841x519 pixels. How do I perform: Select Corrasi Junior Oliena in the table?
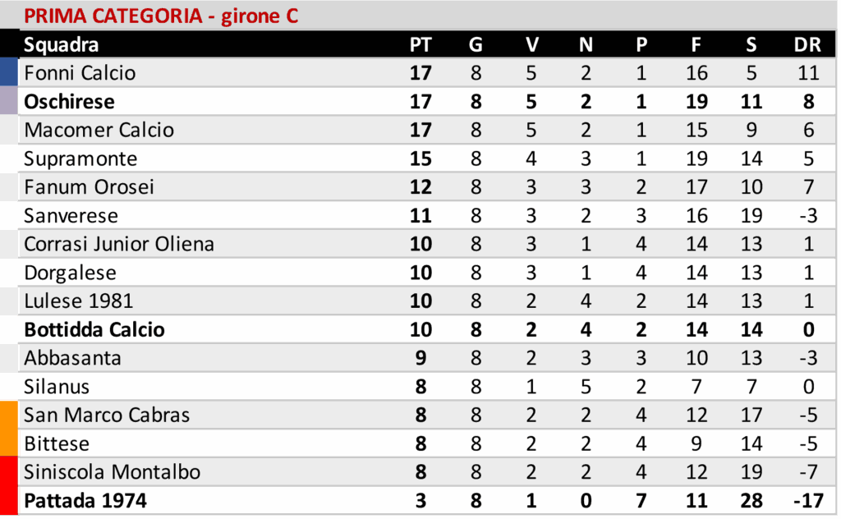[119, 244]
